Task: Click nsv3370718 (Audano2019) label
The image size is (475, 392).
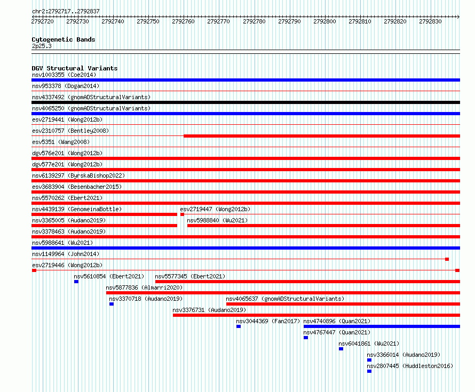Action: (x=146, y=299)
